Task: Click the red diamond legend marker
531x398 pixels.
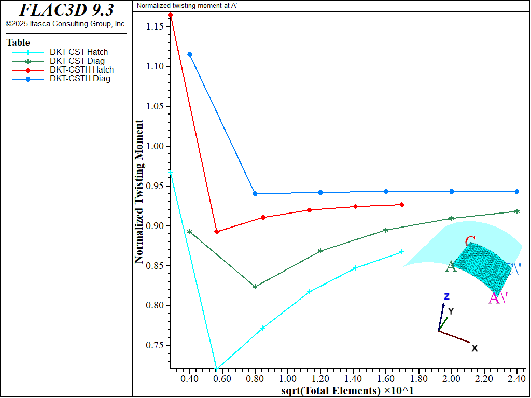Action: pos(29,70)
